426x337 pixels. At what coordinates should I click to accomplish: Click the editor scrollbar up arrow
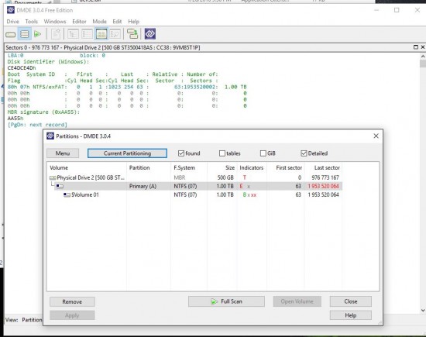[423, 57]
